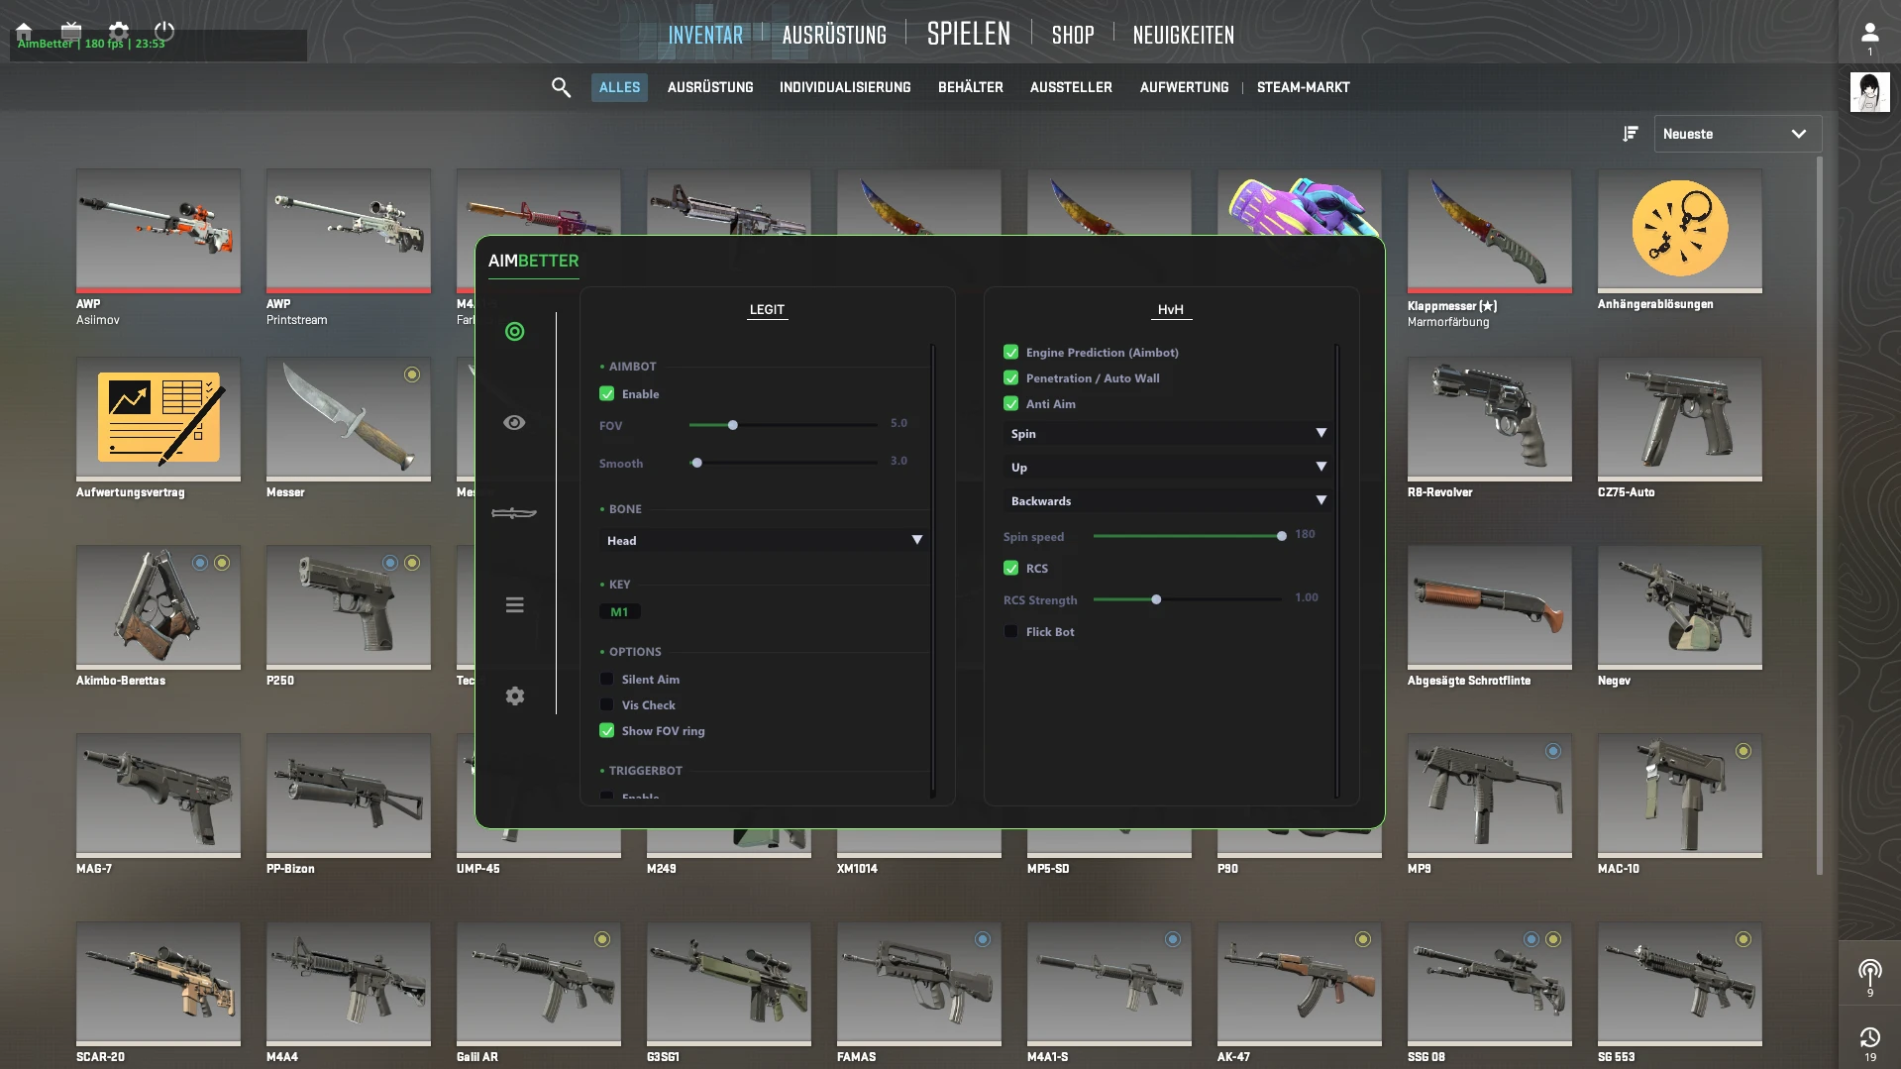Filter inventory by Behälter

(971, 87)
